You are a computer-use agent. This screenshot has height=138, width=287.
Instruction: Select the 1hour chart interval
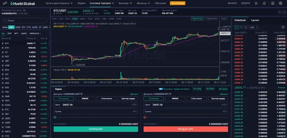pos(90,19)
